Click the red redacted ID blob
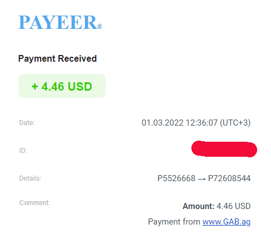 [224, 149]
